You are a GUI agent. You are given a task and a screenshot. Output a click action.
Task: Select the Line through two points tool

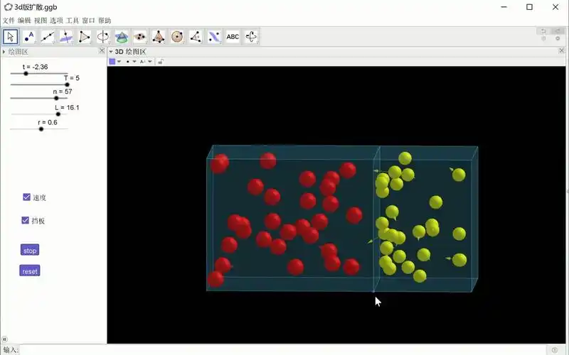click(x=48, y=37)
